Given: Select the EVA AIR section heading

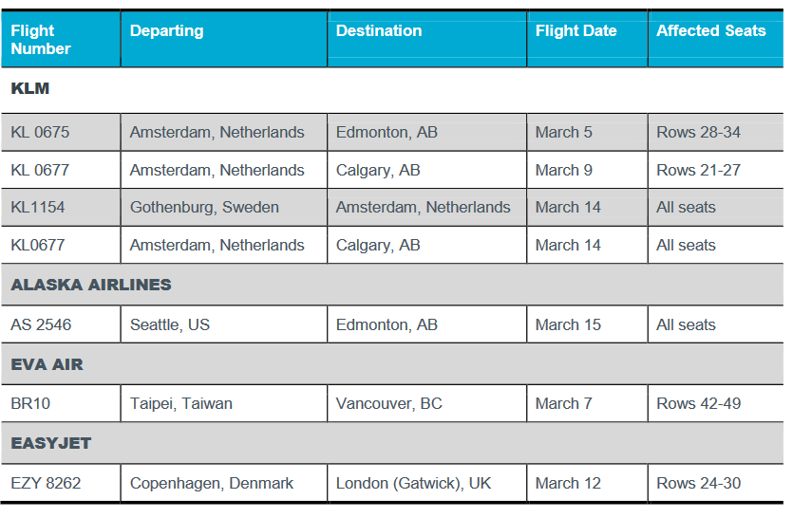Looking at the screenshot, I should click(x=47, y=364).
